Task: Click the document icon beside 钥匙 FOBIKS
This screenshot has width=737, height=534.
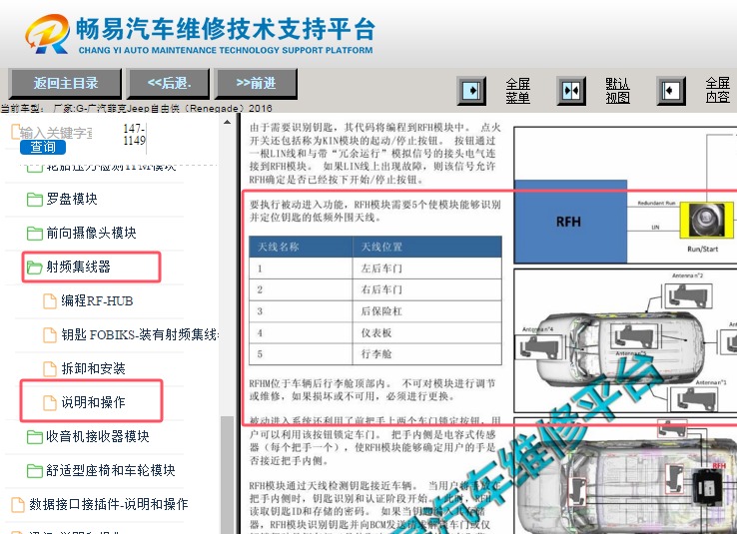Action: point(50,334)
